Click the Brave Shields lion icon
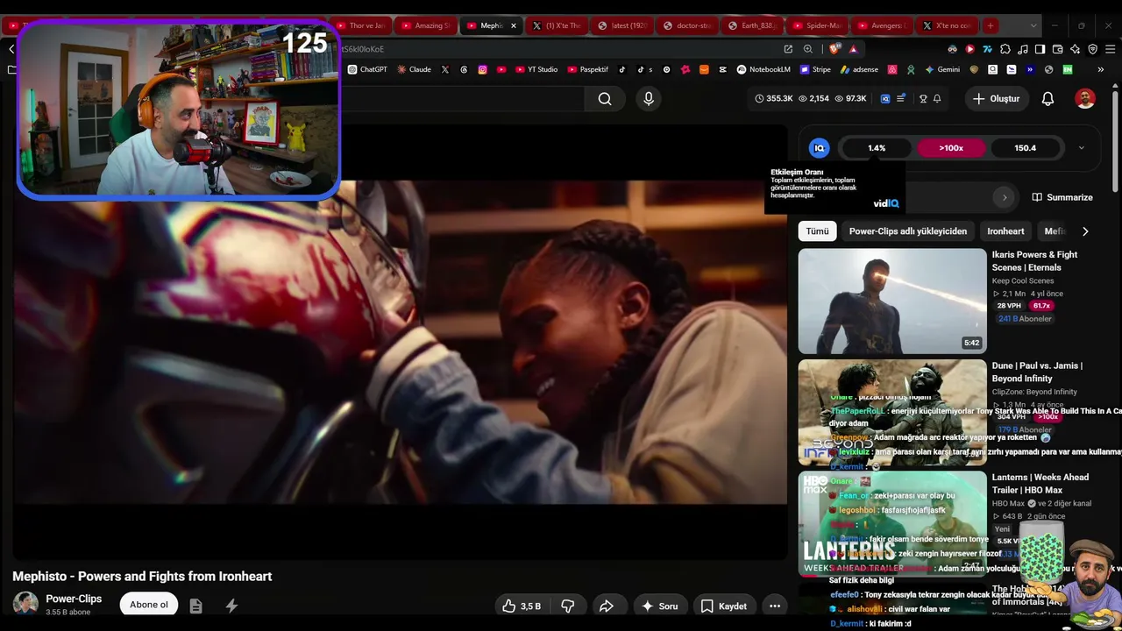The width and height of the screenshot is (1122, 631). click(x=834, y=49)
